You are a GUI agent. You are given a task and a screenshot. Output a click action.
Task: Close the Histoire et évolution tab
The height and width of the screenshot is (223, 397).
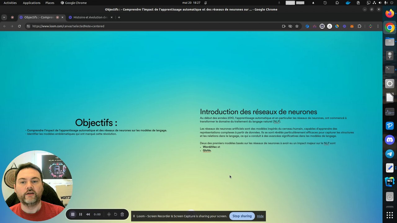pos(112,17)
